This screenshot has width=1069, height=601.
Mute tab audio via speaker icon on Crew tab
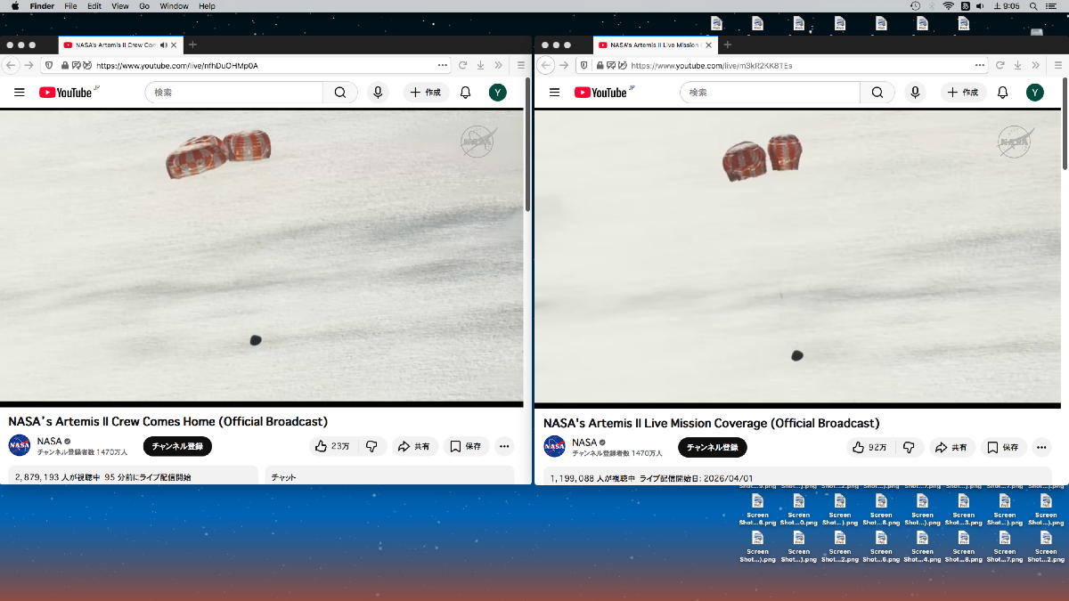point(164,45)
